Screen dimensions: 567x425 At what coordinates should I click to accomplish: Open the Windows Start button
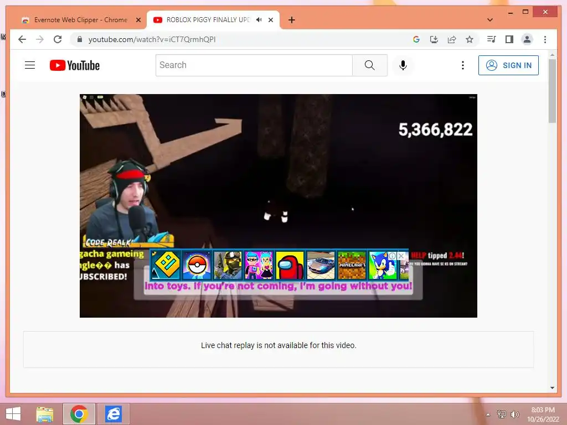(13, 414)
